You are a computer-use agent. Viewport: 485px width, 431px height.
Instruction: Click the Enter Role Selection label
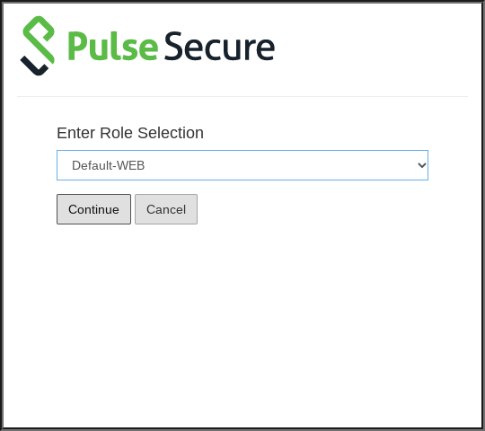click(x=130, y=133)
